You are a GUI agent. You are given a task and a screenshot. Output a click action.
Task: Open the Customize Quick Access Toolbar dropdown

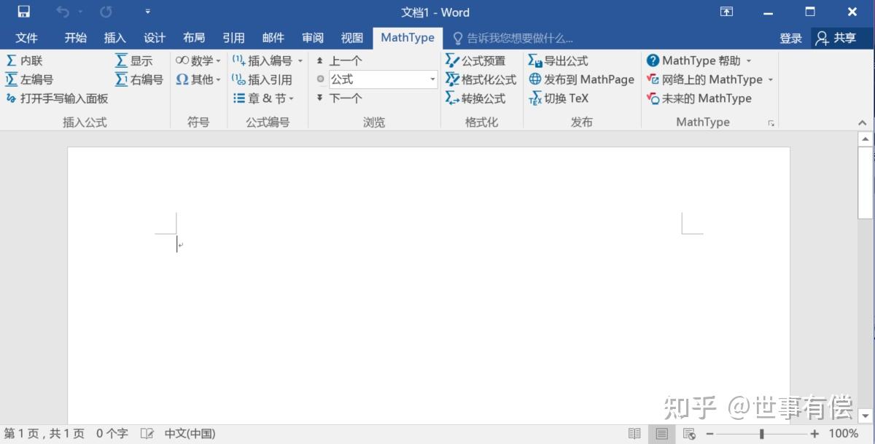pos(148,12)
